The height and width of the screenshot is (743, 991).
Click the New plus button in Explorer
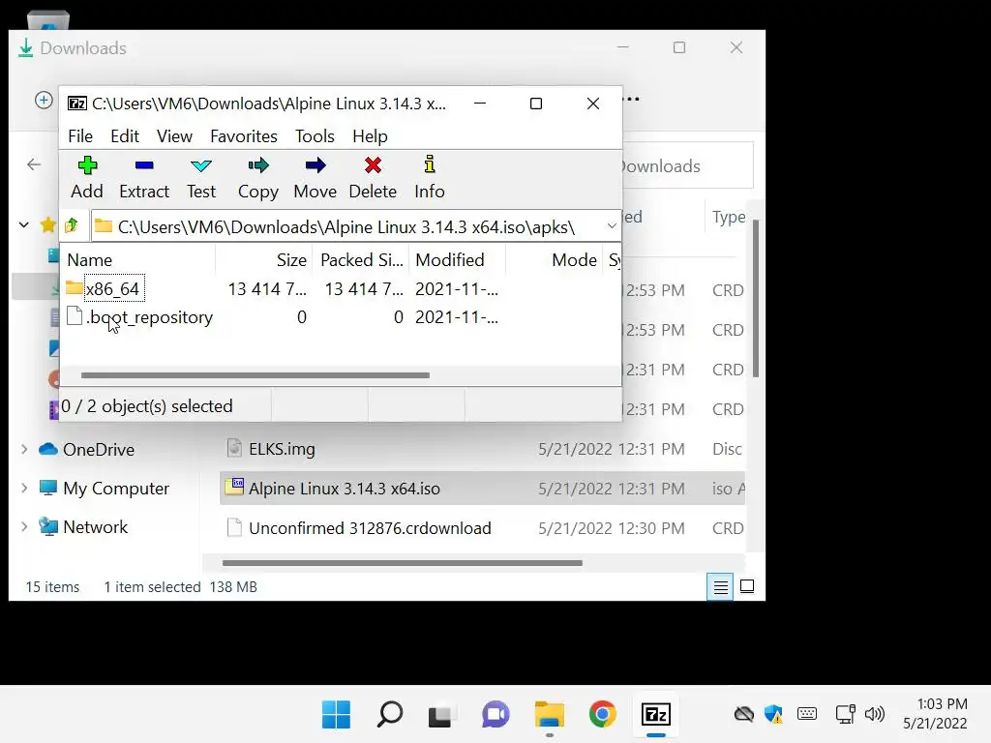pos(44,100)
